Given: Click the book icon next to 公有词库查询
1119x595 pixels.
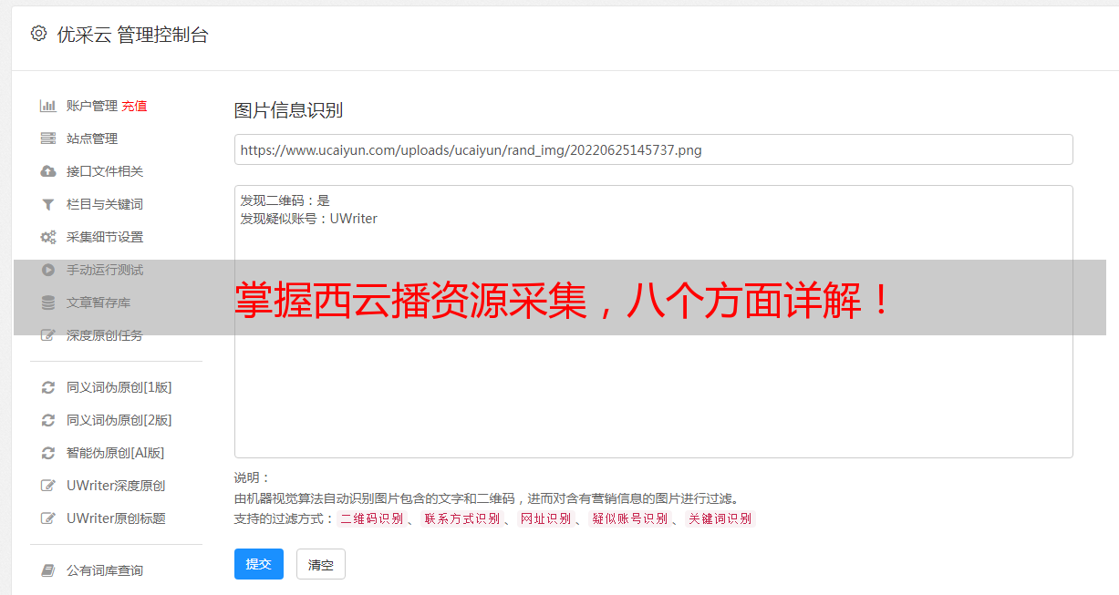Looking at the screenshot, I should tap(48, 570).
